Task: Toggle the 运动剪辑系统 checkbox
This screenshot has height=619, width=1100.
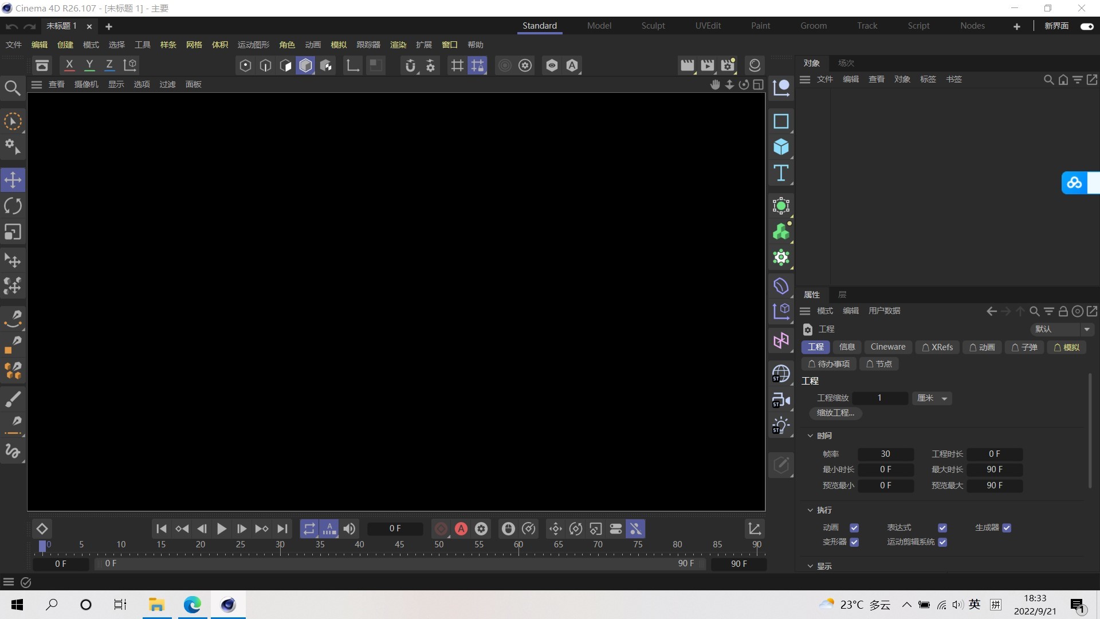Action: pos(944,542)
